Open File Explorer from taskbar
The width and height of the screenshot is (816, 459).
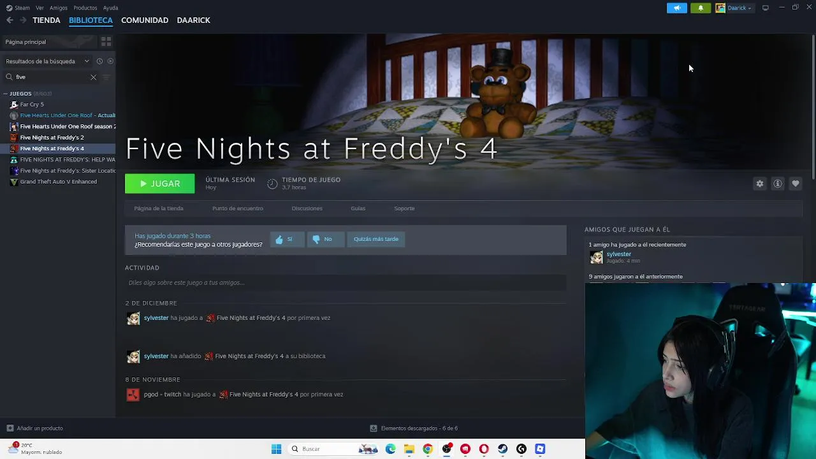(x=409, y=449)
